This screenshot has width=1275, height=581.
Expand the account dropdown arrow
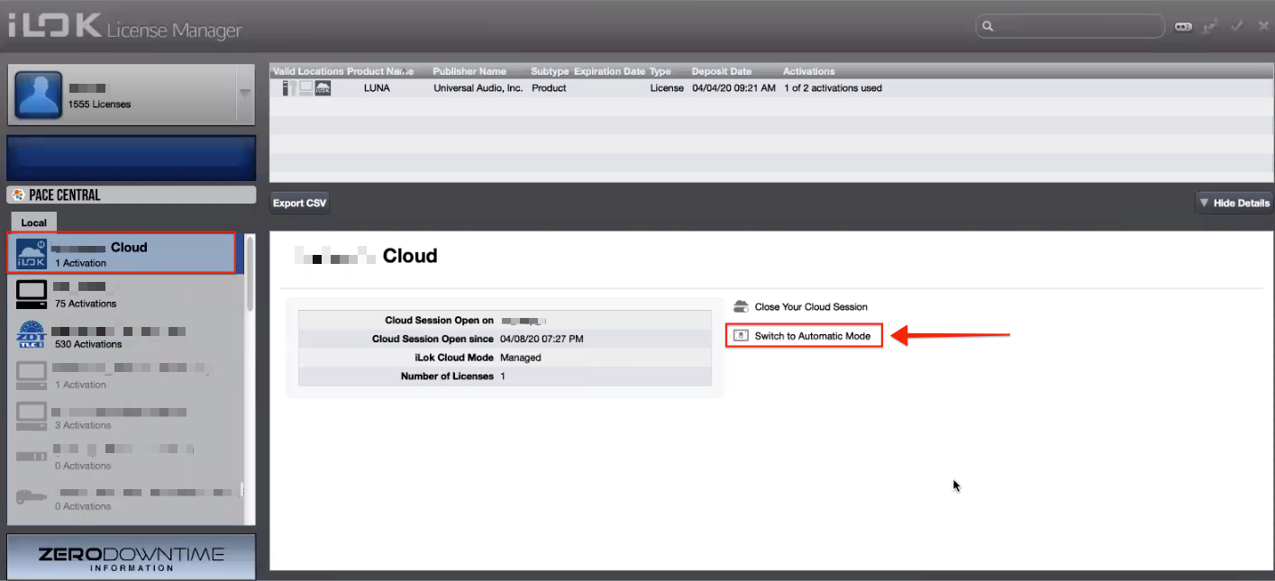(244, 93)
